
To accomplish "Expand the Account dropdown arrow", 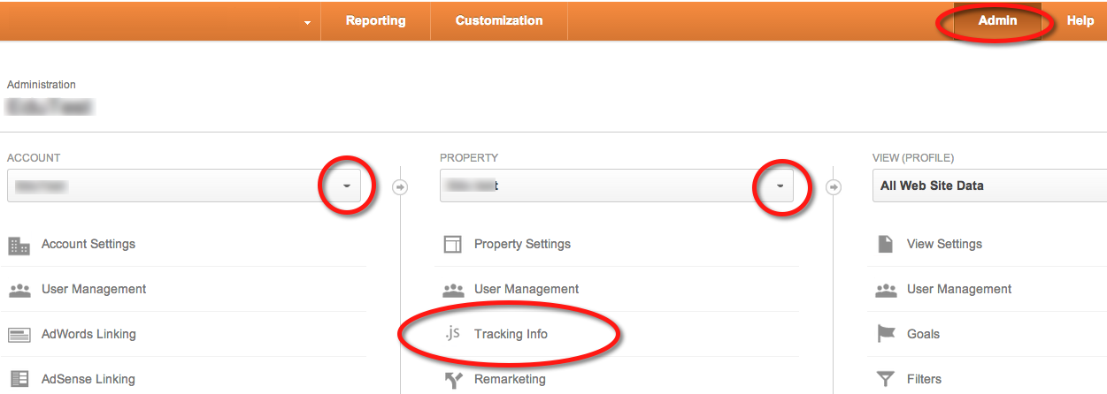I will tap(346, 186).
